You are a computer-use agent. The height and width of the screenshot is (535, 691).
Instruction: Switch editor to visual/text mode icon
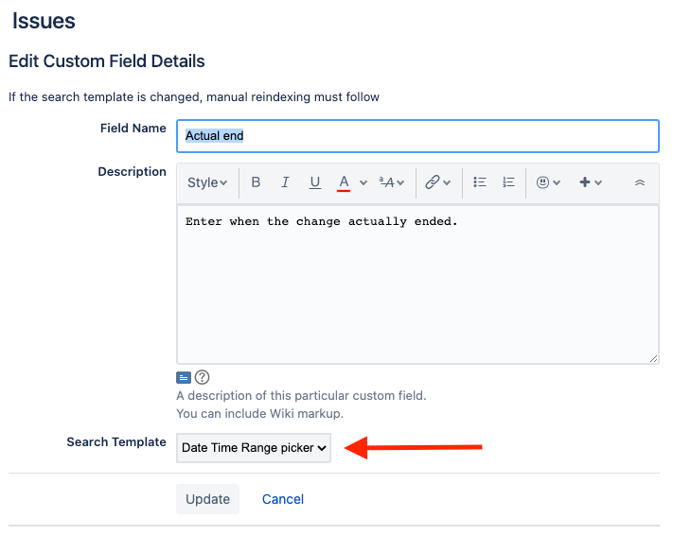pyautogui.click(x=184, y=377)
